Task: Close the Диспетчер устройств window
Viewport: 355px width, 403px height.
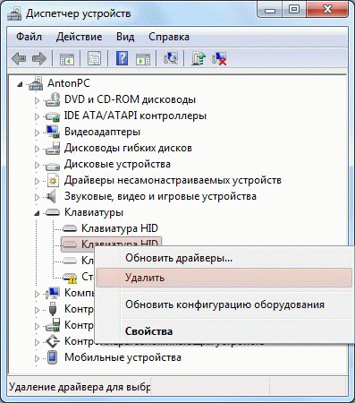Action: tap(327, 11)
